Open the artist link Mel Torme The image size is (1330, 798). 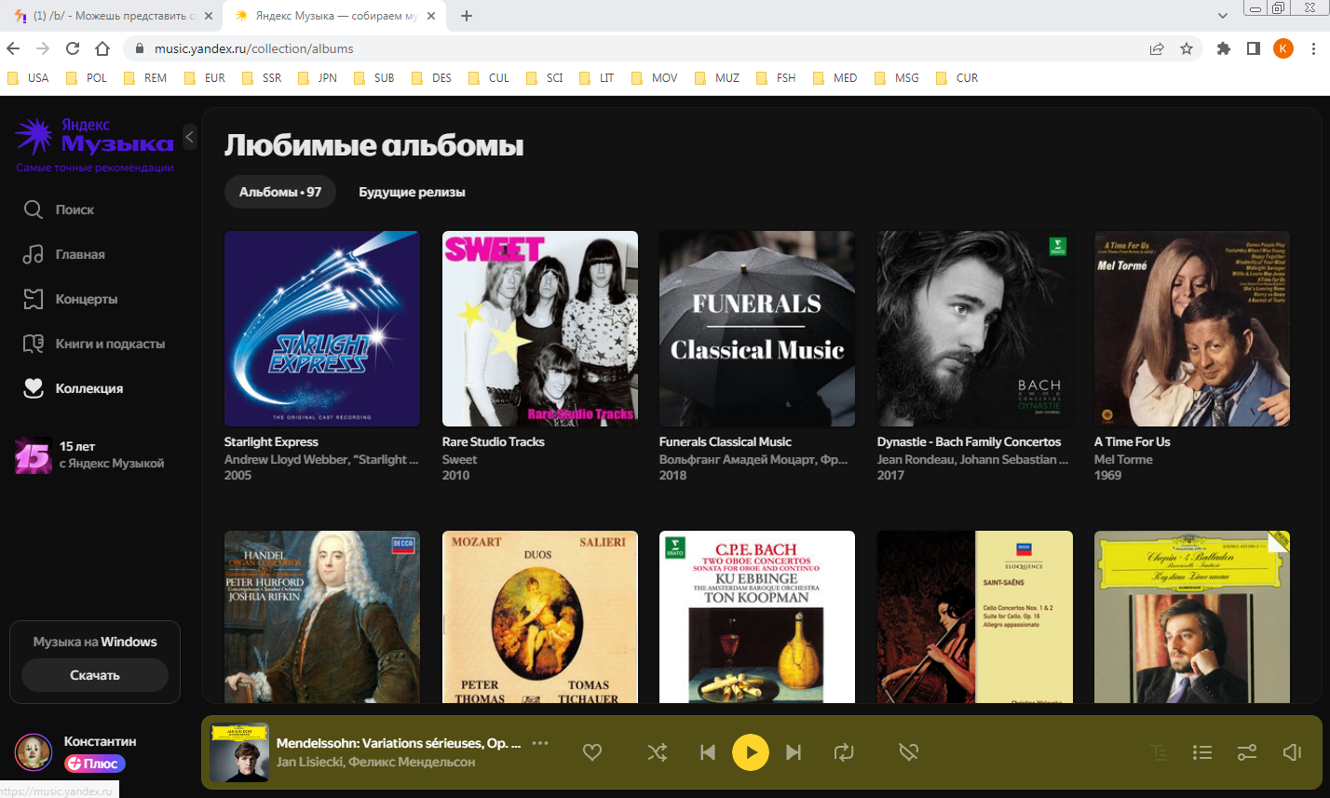[x=1123, y=459]
